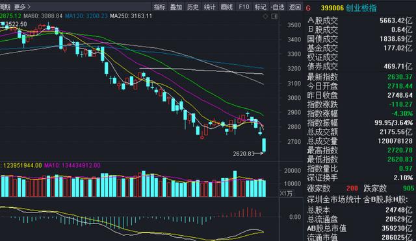Click MA250: 3163.11 legend label

click(x=131, y=16)
